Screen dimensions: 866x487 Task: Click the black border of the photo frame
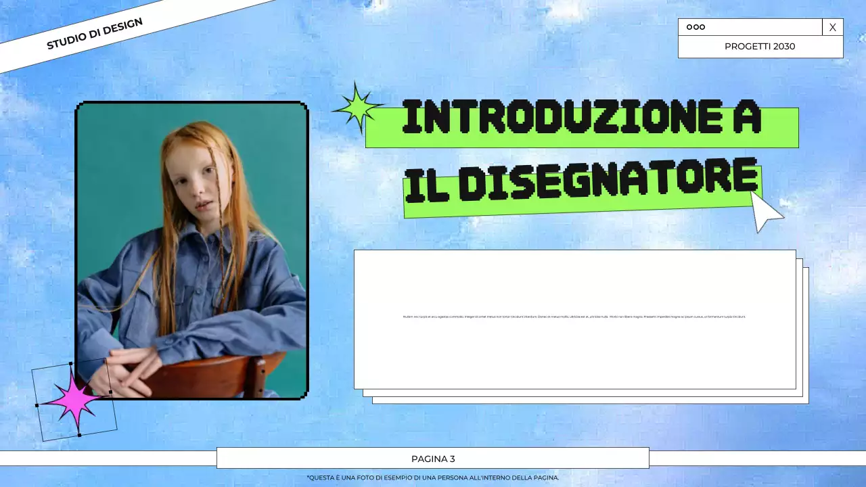[191, 103]
